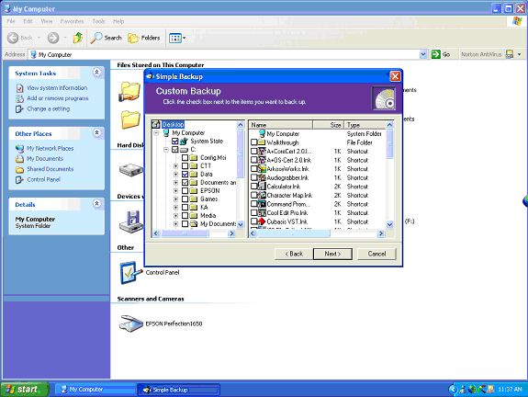The width and height of the screenshot is (528, 397).
Task: Click the Name column header
Action: (x=281, y=125)
